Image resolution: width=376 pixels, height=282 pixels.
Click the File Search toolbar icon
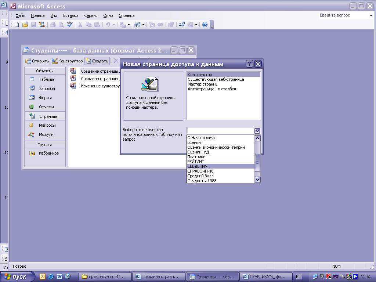[42, 25]
